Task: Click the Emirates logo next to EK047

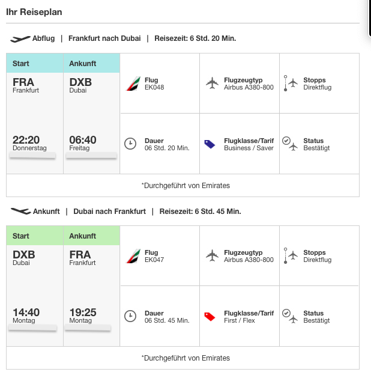Action: [x=133, y=256]
